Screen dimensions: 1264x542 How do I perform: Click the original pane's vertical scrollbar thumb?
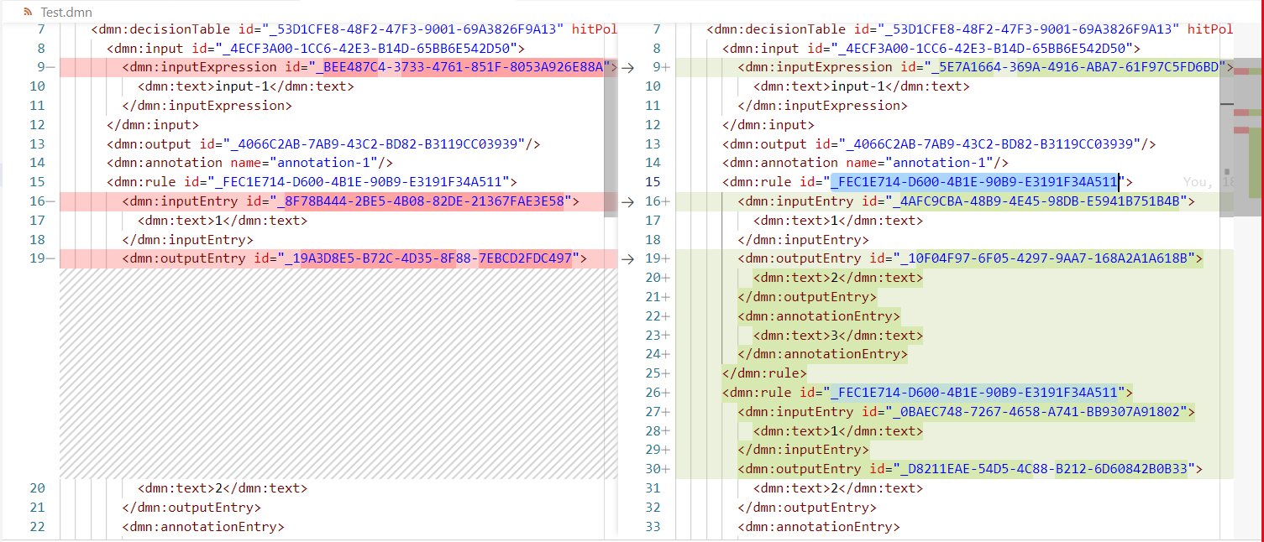610,138
